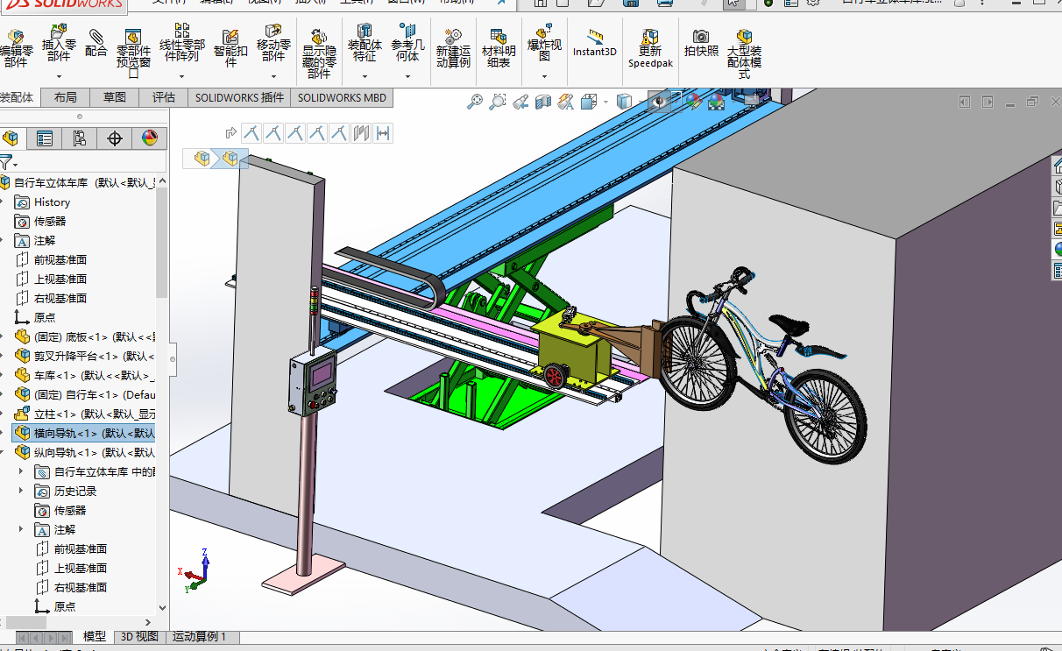The width and height of the screenshot is (1062, 651).
Task: Click the first breadcrumb assembly icon
Action: coord(202,159)
